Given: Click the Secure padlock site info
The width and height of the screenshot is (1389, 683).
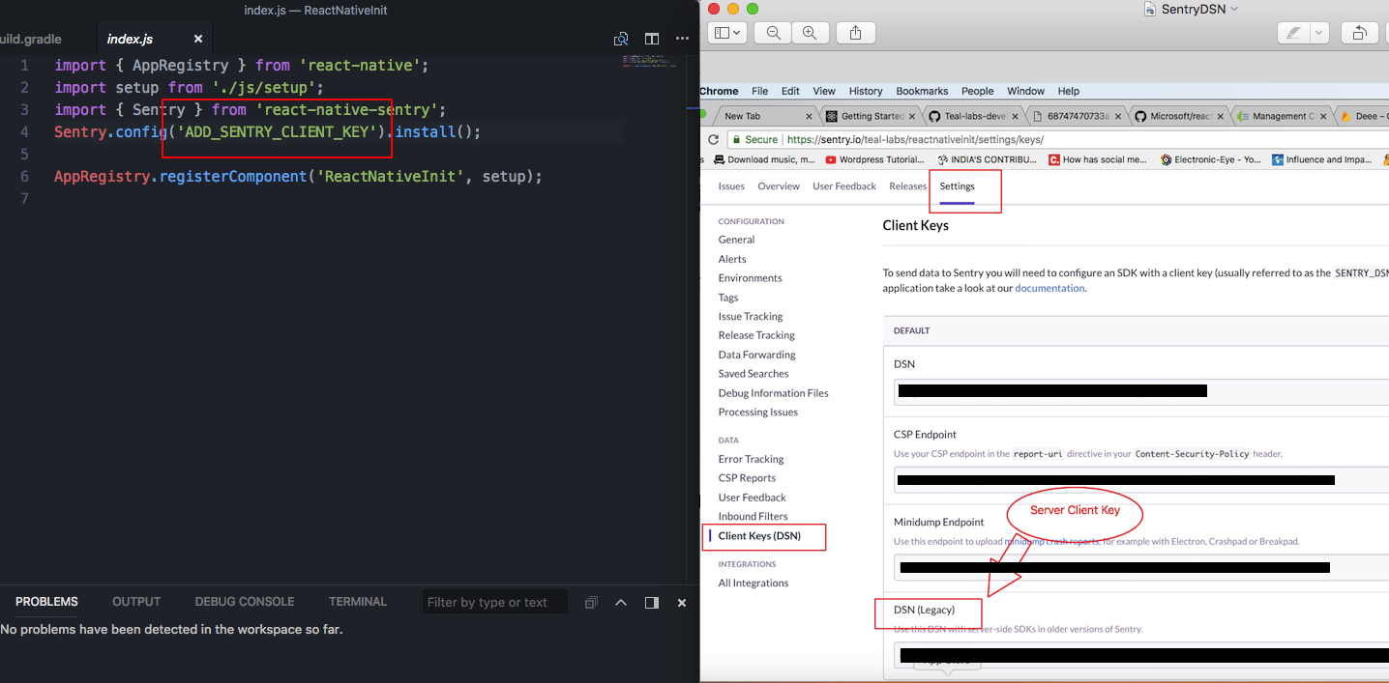Looking at the screenshot, I should pos(754,139).
